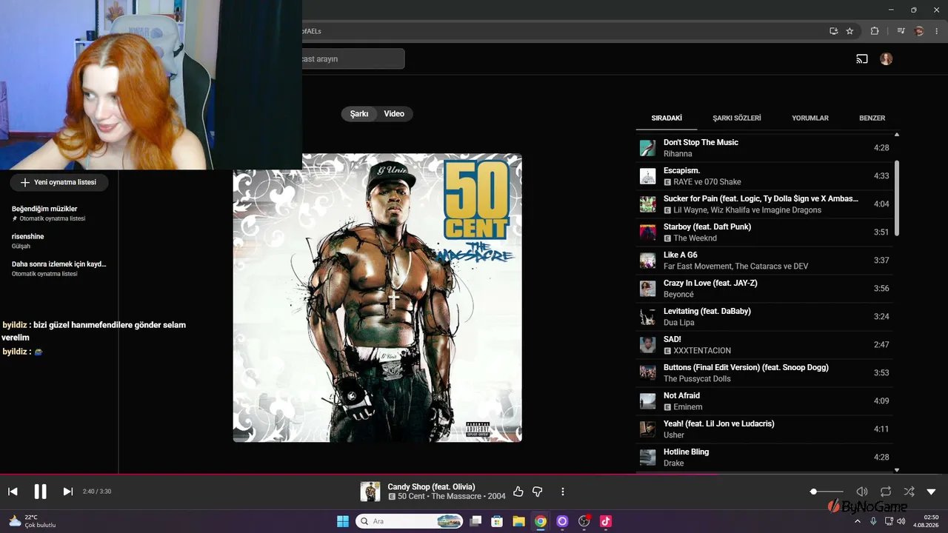This screenshot has height=533, width=948.
Task: Bookmark this page with the star icon
Action: click(x=849, y=31)
